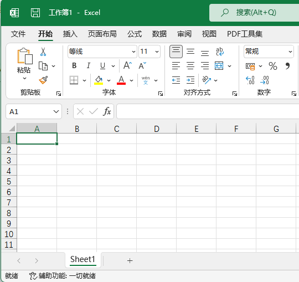Screen dimensions: 299x282
Task: Switch to the 公式 tab
Action: pyautogui.click(x=135, y=34)
